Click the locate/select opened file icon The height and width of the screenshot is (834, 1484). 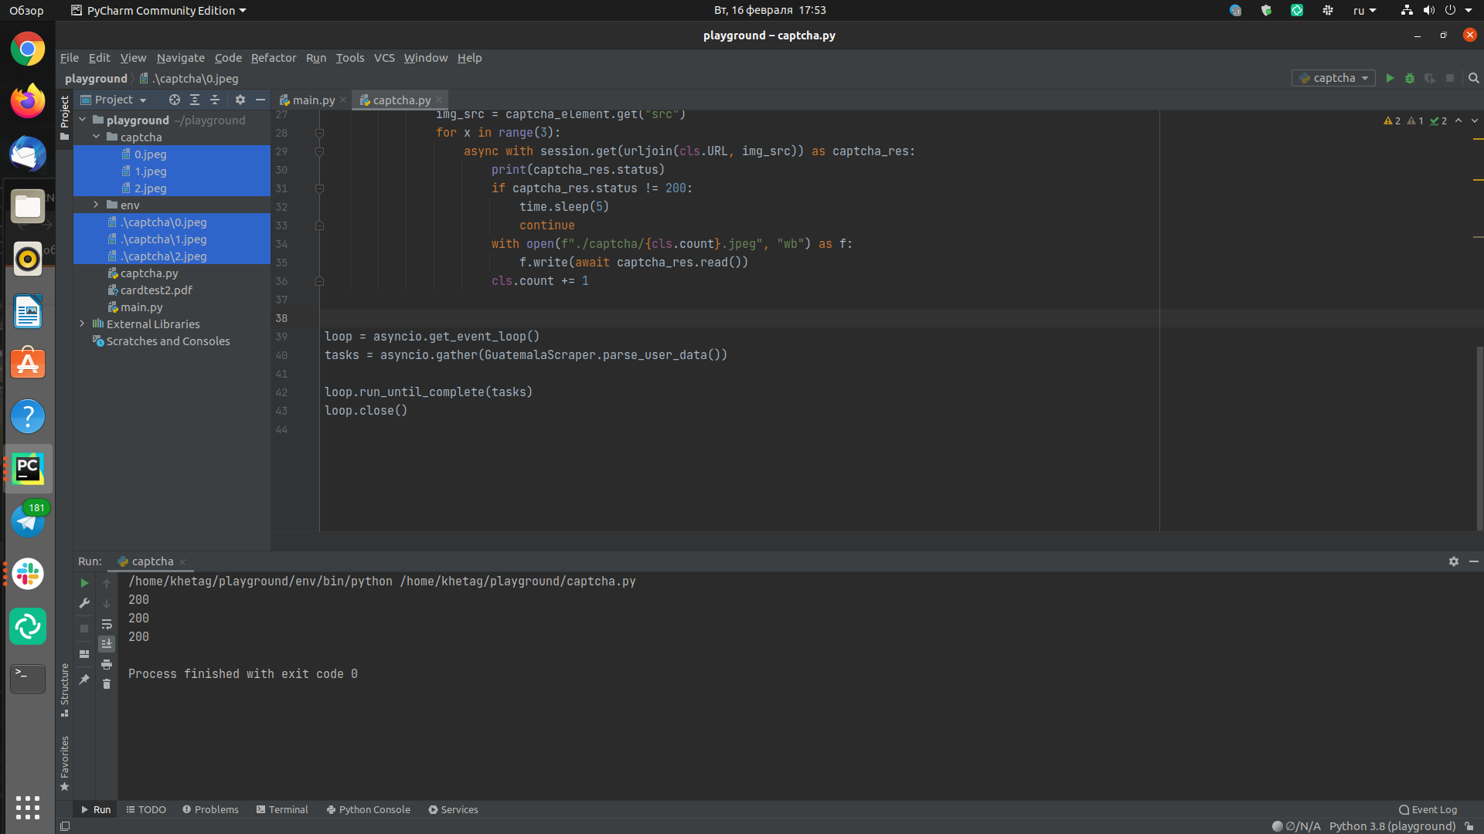(175, 100)
